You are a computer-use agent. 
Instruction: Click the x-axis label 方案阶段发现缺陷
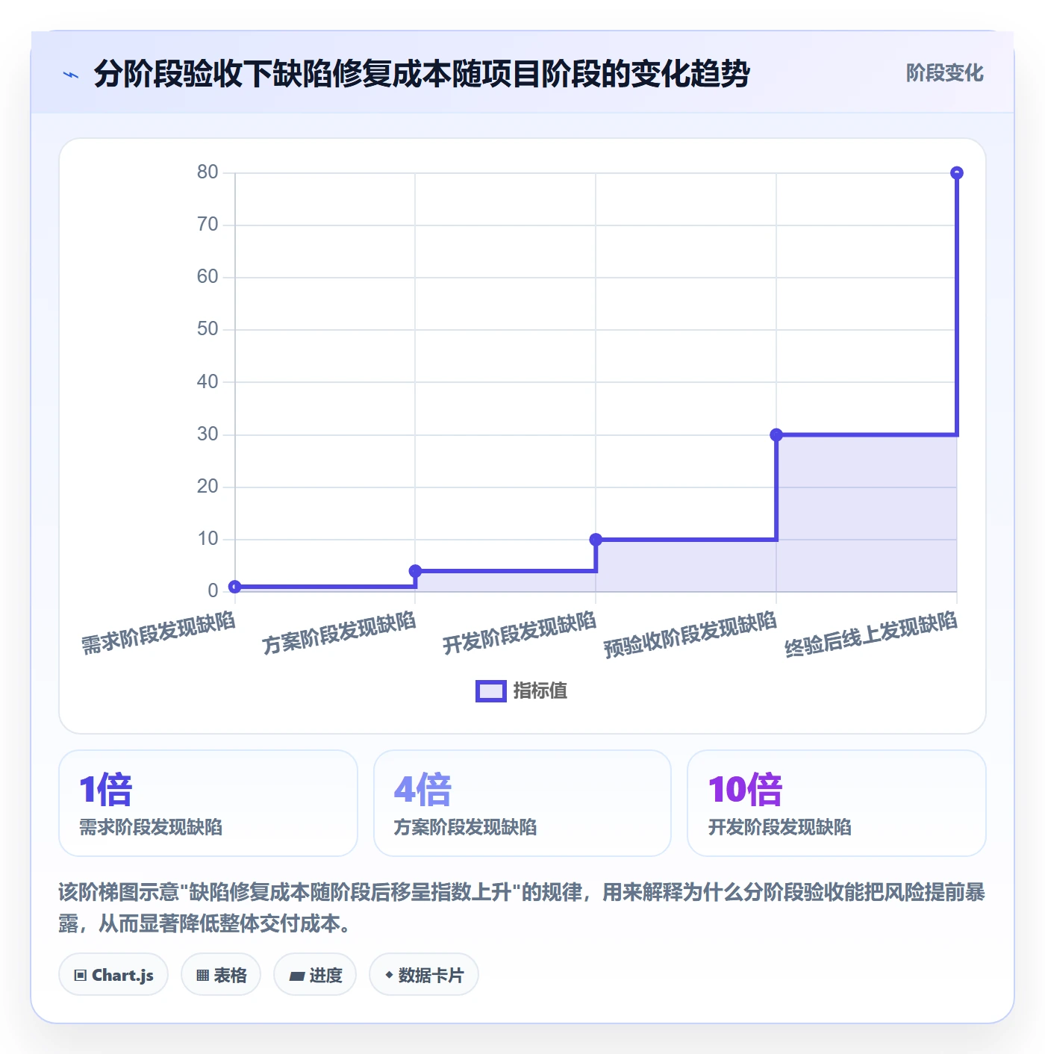click(x=339, y=633)
